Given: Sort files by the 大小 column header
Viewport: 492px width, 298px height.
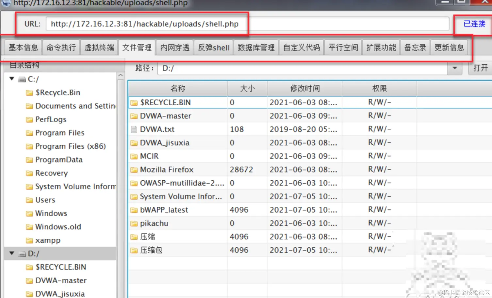Looking at the screenshot, I should (247, 88).
